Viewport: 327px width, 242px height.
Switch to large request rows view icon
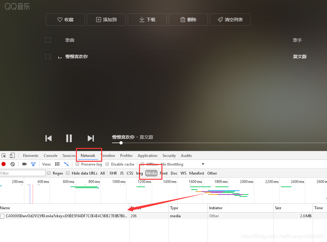click(x=57, y=164)
